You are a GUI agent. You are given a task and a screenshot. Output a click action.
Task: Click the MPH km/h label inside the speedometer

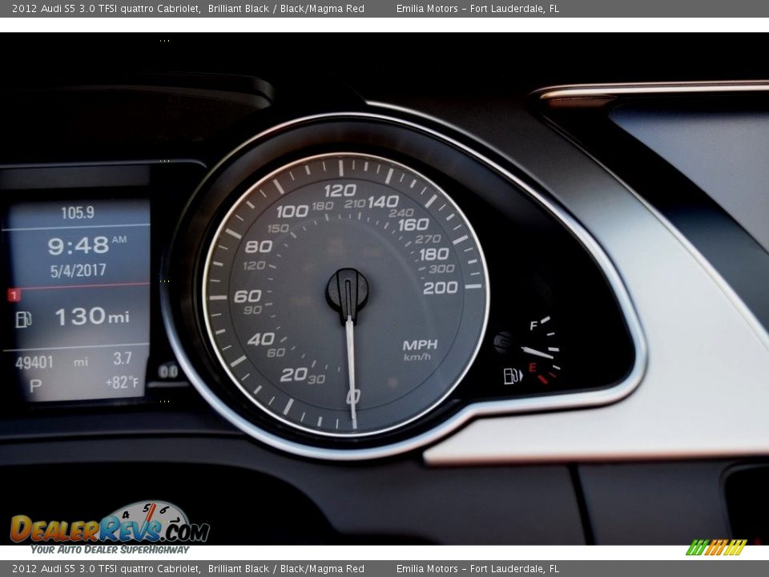(x=419, y=350)
